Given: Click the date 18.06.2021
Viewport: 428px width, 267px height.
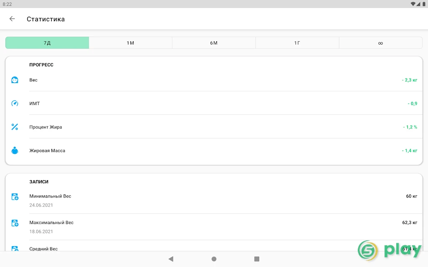Looking at the screenshot, I should (41, 232).
